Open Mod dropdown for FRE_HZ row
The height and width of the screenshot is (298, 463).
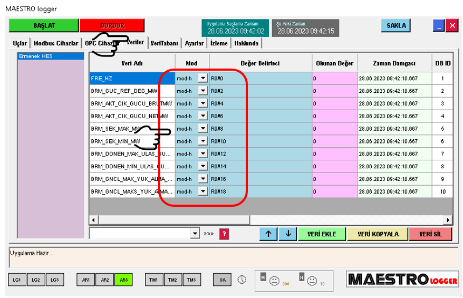[203, 78]
